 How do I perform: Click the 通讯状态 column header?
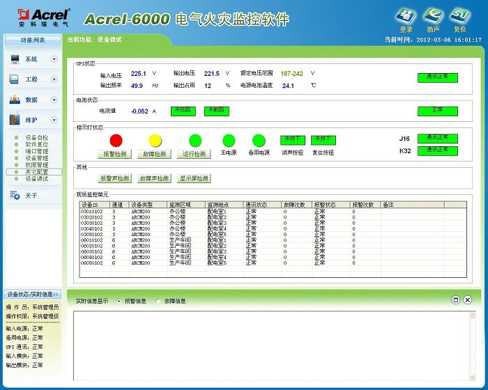[263, 205]
